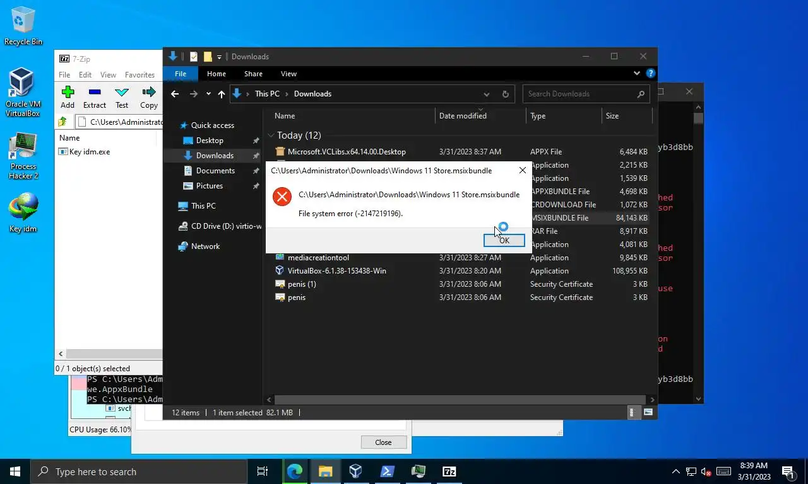Click Test button in 7-Zip toolbar
The height and width of the screenshot is (484, 808).
tap(122, 98)
